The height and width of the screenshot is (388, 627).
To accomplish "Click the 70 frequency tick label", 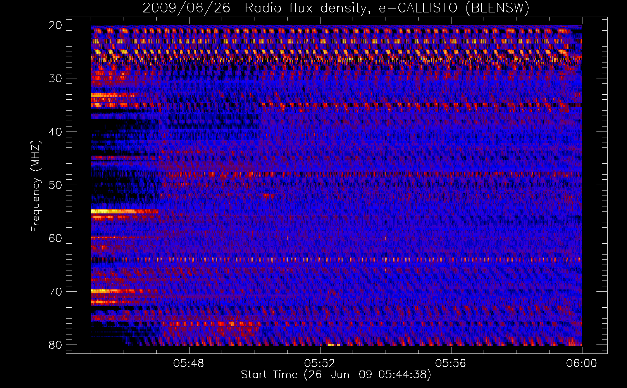I will [56, 292].
